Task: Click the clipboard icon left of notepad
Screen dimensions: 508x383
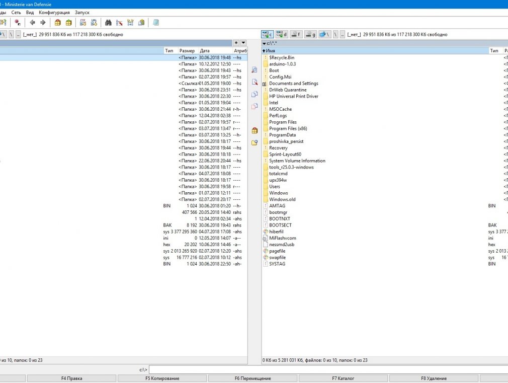Action: 141,22
